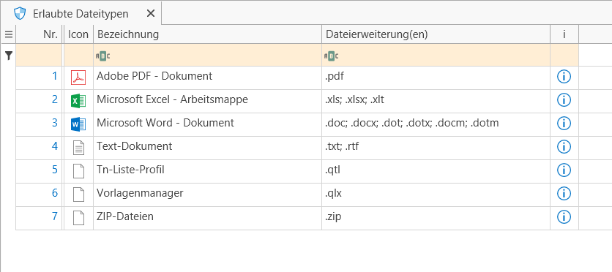Image resolution: width=612 pixels, height=272 pixels.
Task: Sort by Dateierweiterung(en) column header
Action: 436,34
